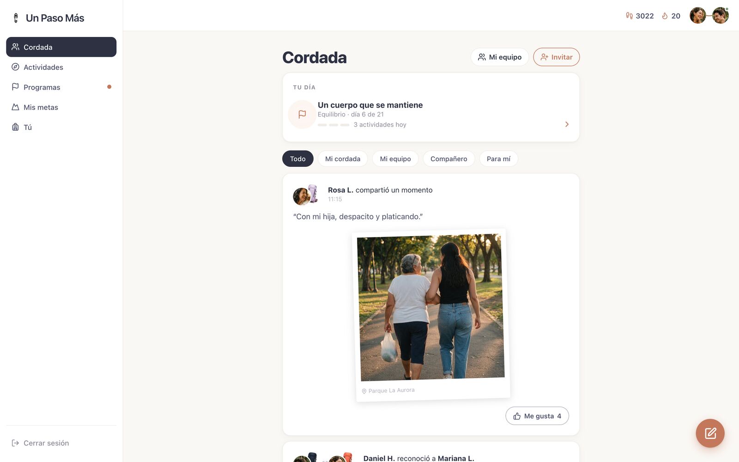Open the Mi equipo button

point(499,57)
